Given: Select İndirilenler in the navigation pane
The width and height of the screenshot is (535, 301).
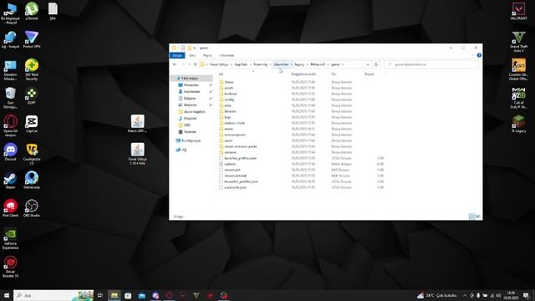Looking at the screenshot, I should (191, 91).
